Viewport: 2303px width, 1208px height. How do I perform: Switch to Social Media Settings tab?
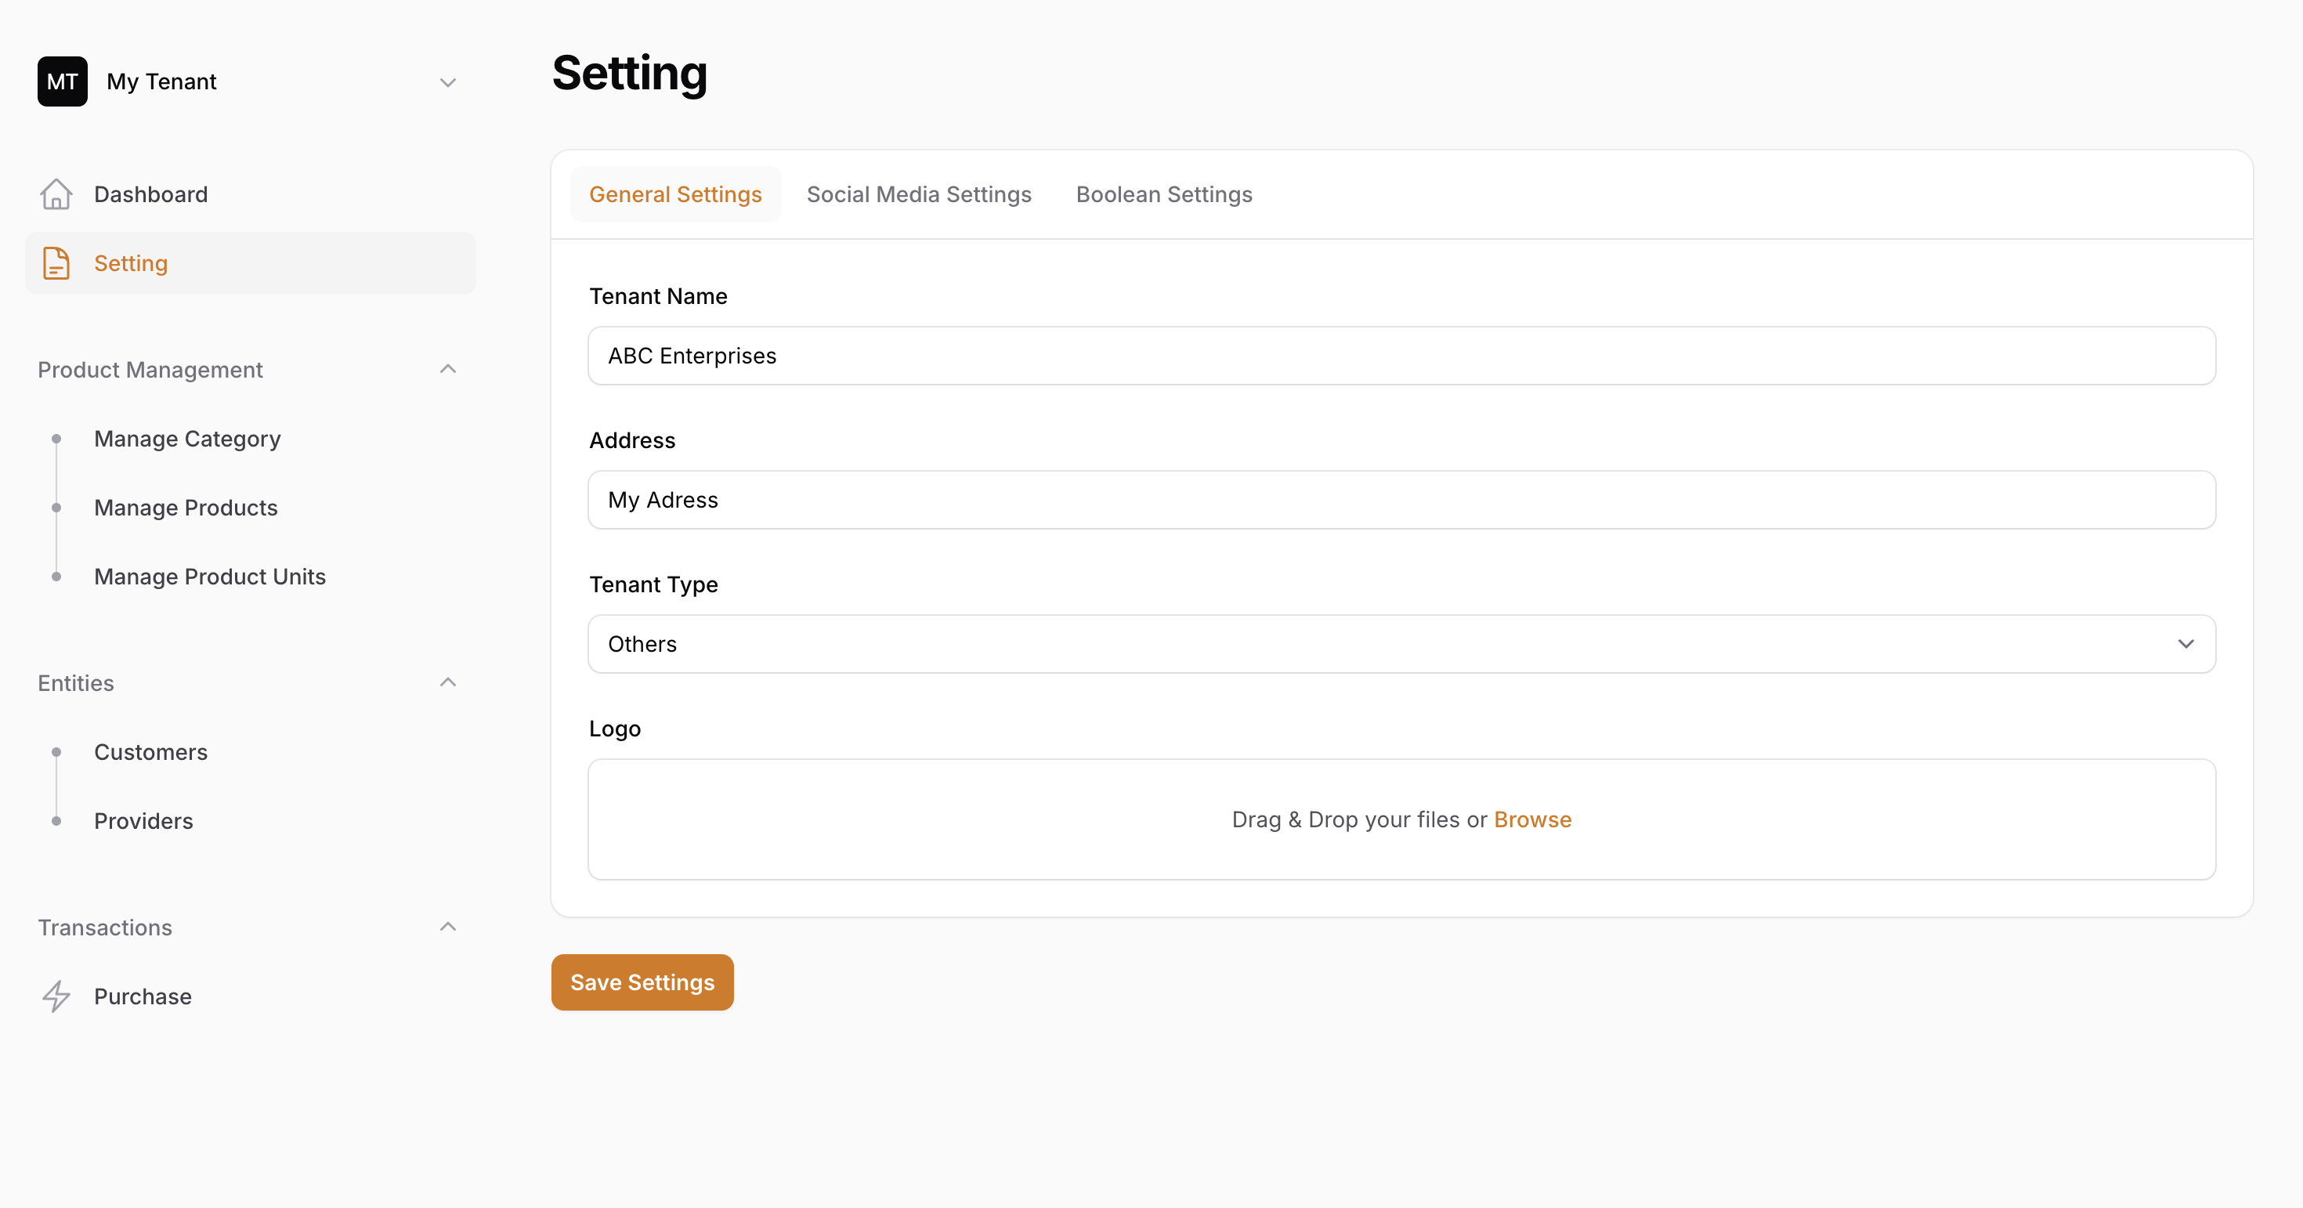pos(919,194)
